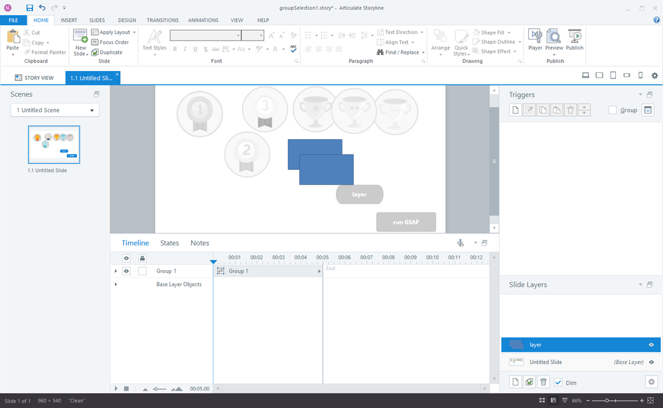Image resolution: width=663 pixels, height=408 pixels.
Task: Switch to STORY VIEW
Action: [x=33, y=78]
